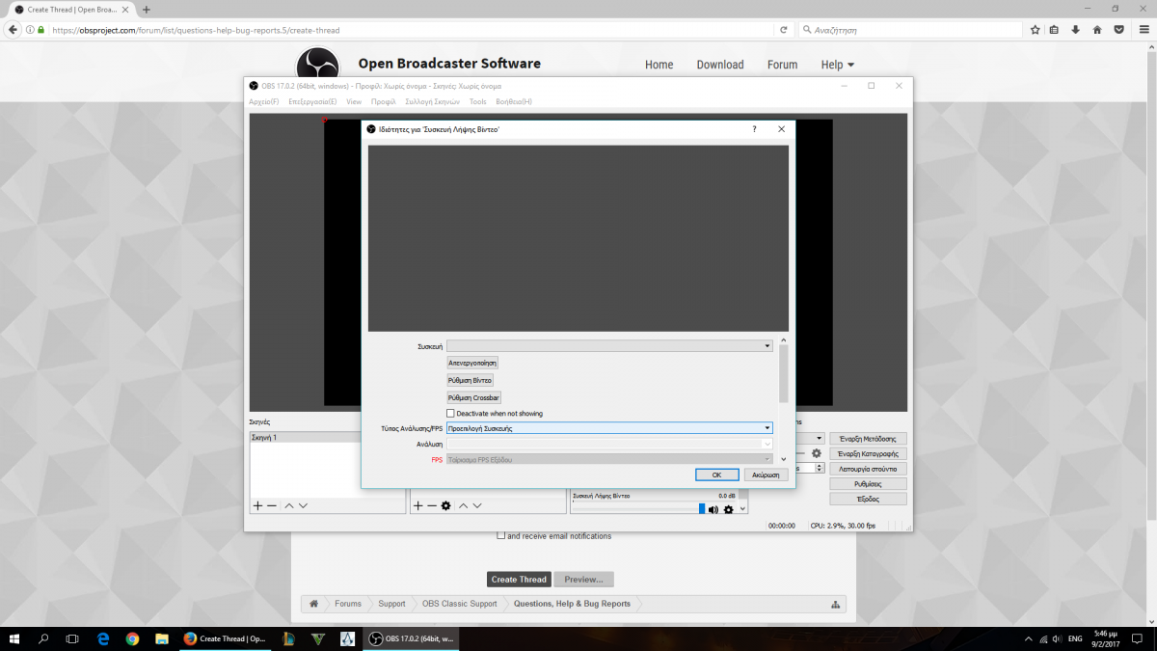Tick the receive email notifications checkbox
The height and width of the screenshot is (651, 1157).
(x=501, y=535)
